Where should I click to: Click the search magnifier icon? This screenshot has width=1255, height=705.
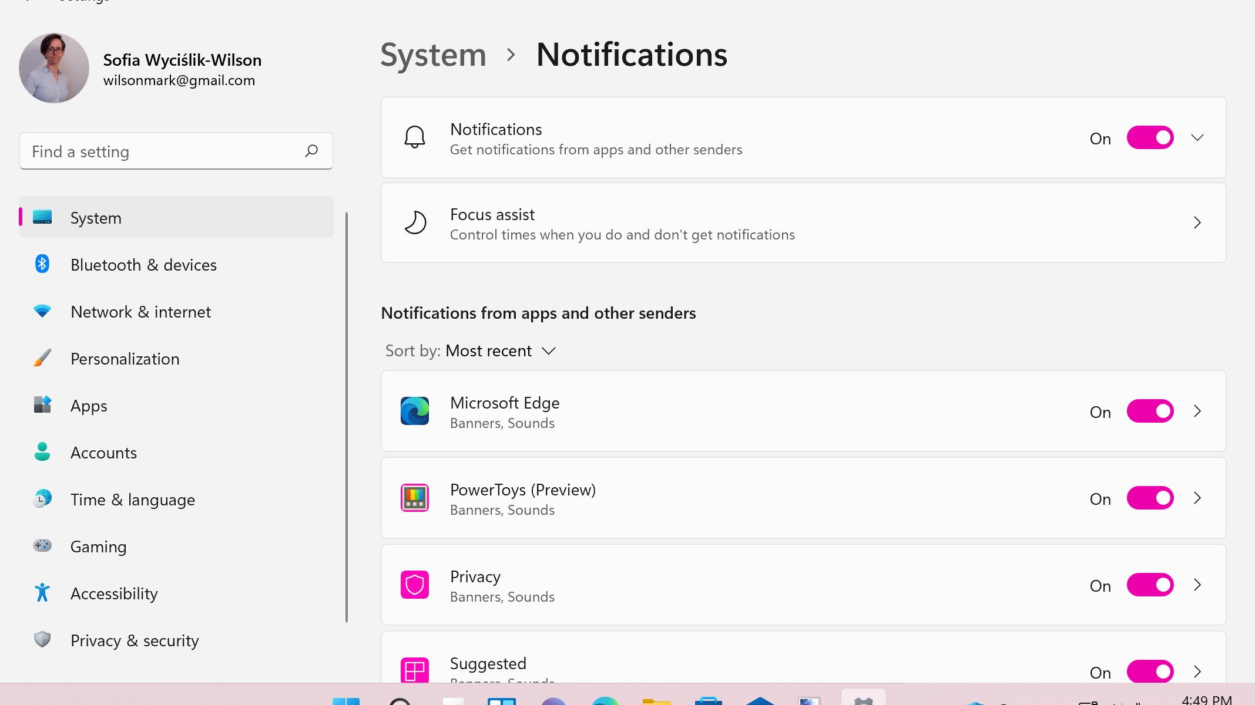(x=311, y=151)
